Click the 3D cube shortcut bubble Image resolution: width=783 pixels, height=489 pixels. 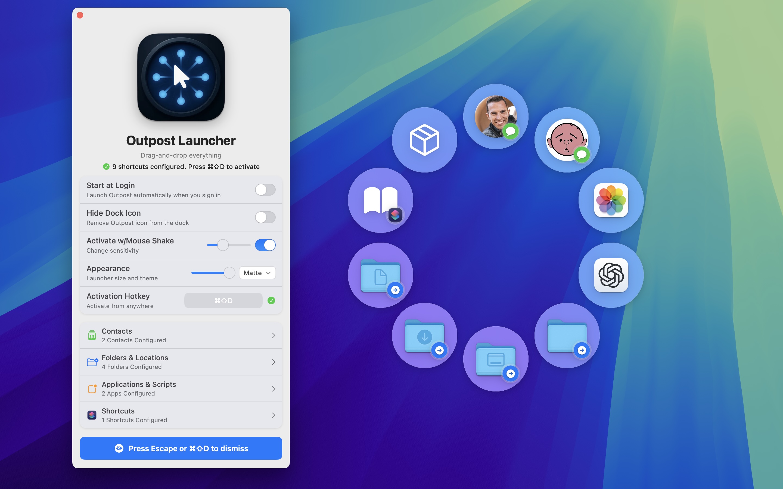click(x=424, y=140)
